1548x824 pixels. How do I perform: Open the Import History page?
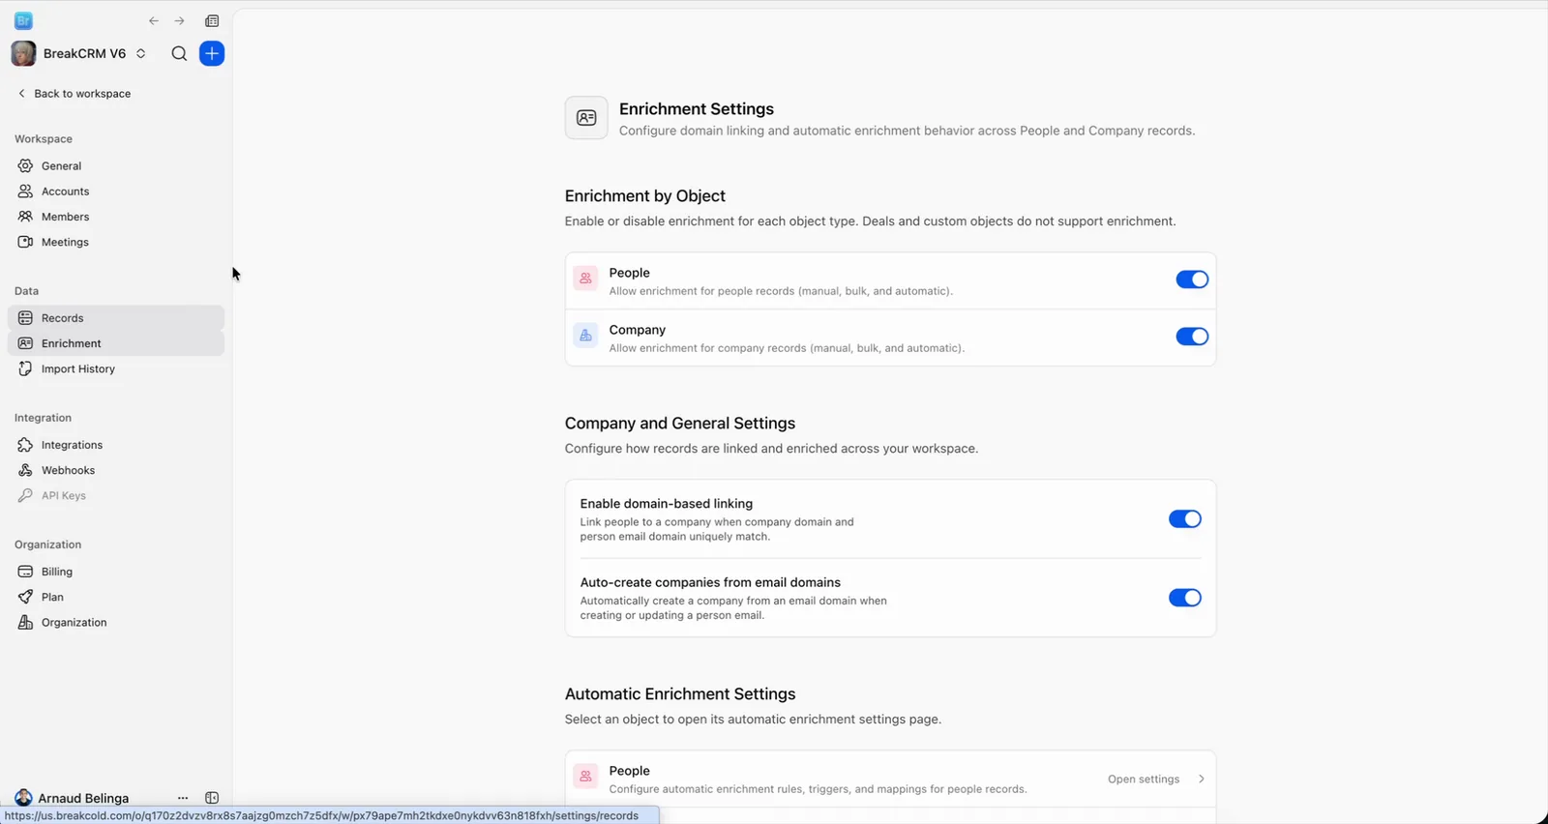tap(116, 368)
